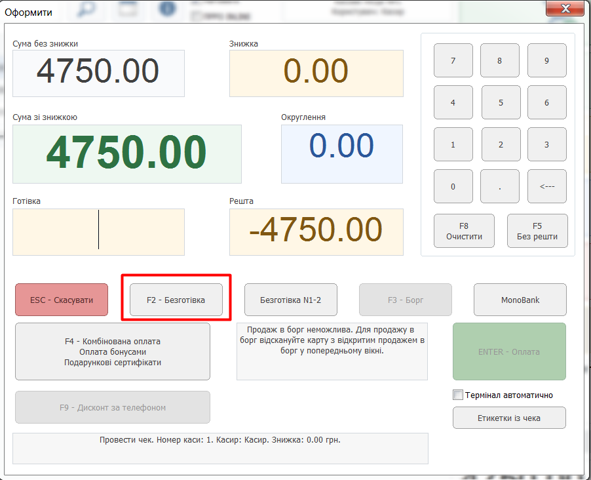The image size is (591, 480).
Task: Click F5 Без решти button
Action: [537, 231]
